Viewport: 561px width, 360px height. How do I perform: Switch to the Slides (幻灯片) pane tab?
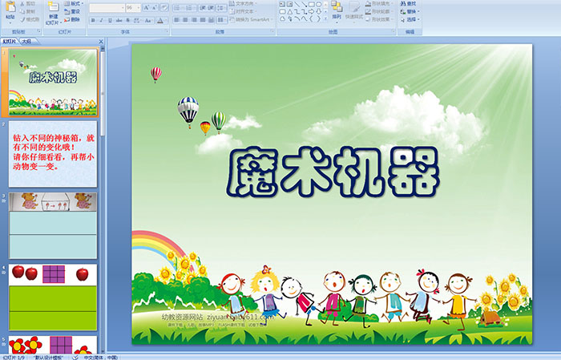10,42
